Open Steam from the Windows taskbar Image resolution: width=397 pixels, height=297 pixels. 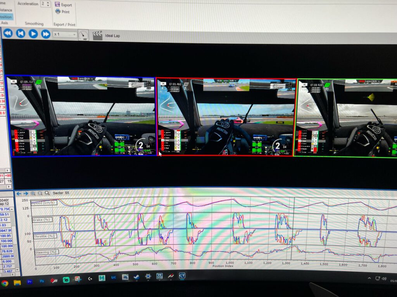pyautogui.click(x=136, y=277)
